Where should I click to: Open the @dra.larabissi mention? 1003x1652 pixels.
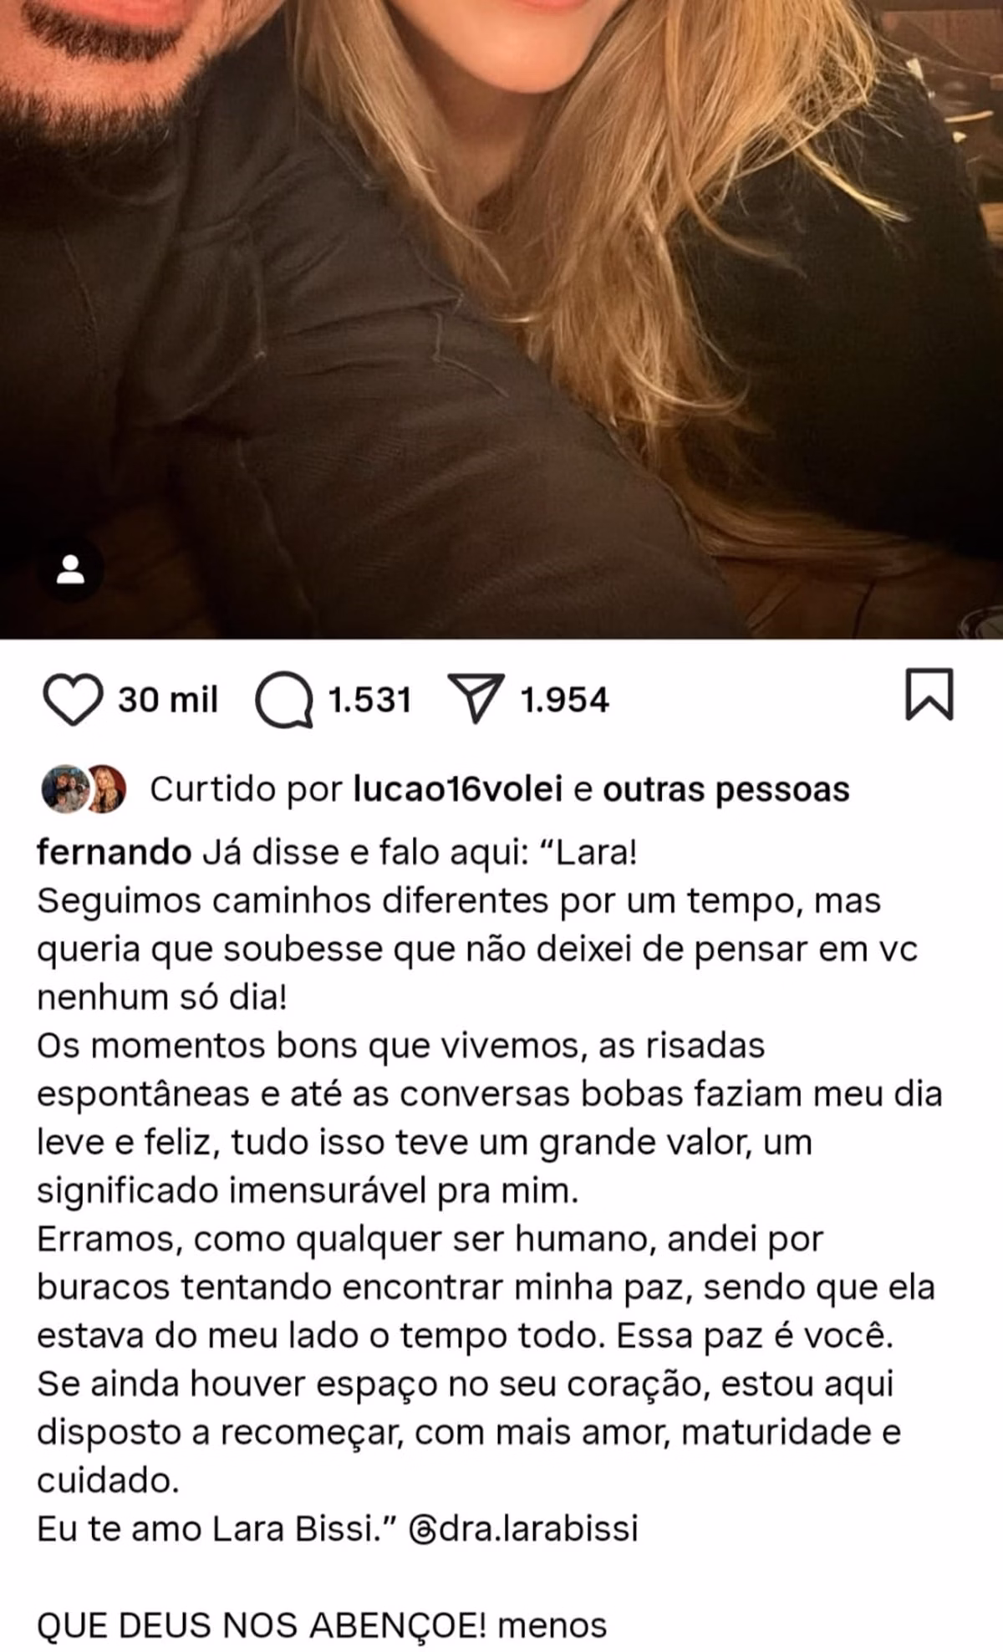(x=524, y=1530)
